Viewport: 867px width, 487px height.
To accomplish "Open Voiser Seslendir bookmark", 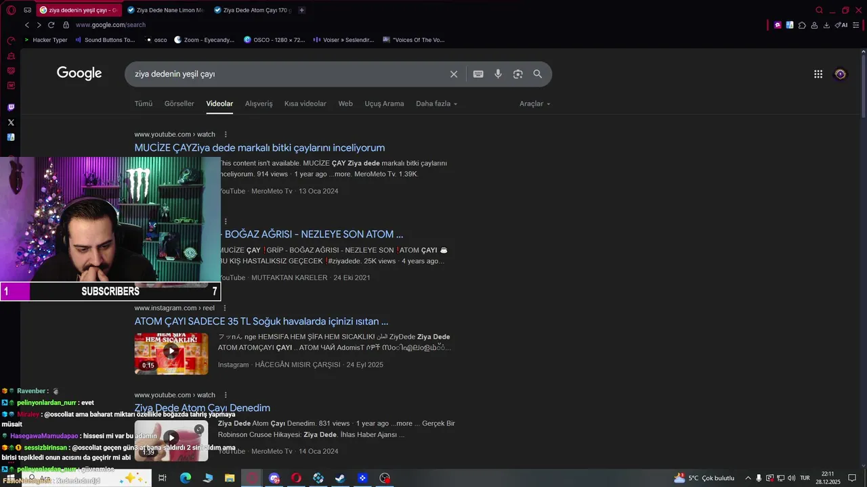I will (343, 40).
